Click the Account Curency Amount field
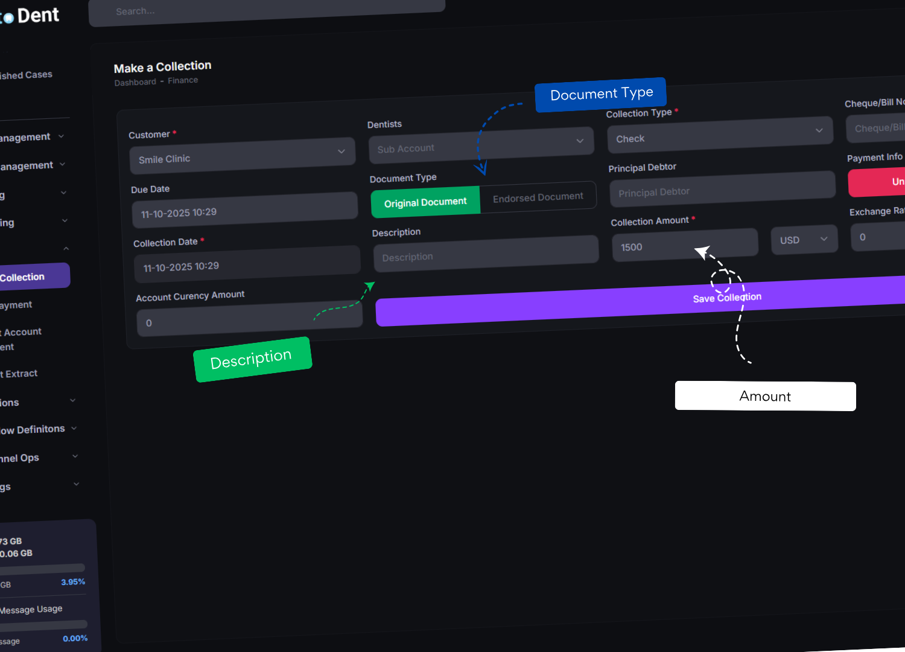Screen dimensions: 905x652 [249, 319]
